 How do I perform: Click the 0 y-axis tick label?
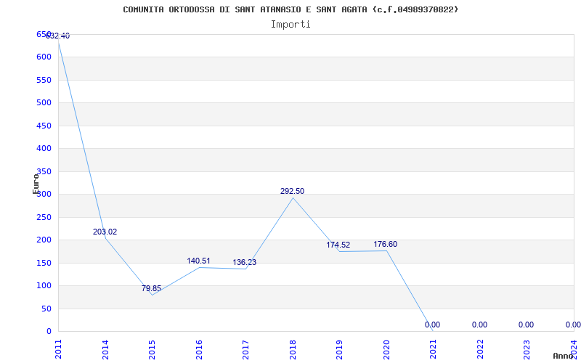click(49, 332)
